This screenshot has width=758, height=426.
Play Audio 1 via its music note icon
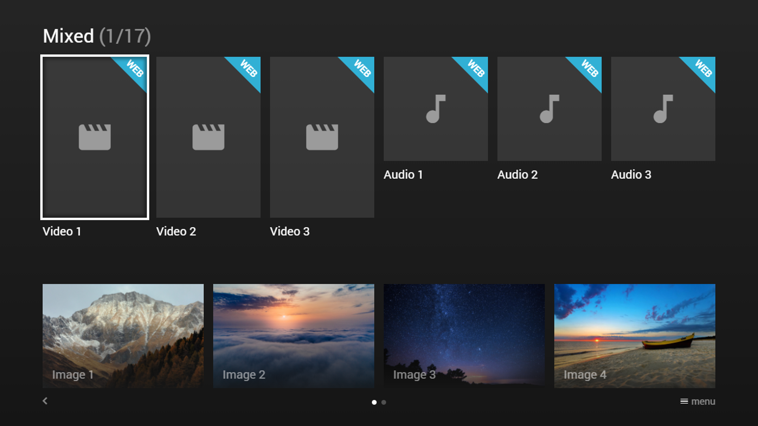[435, 109]
